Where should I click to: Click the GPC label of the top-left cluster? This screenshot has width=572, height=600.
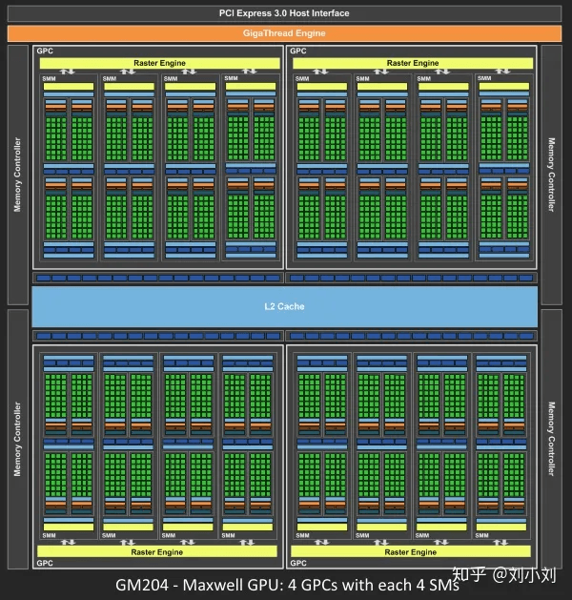pos(45,51)
